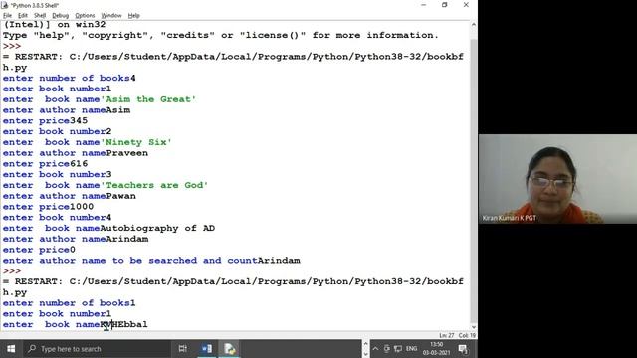Click Kiran Kumari webcam video thumbnail
Screen dimensions: 637x358
click(x=557, y=179)
